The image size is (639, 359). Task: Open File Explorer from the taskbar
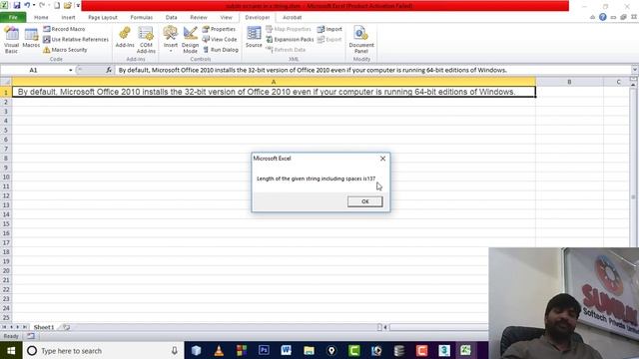pyautogui.click(x=309, y=350)
